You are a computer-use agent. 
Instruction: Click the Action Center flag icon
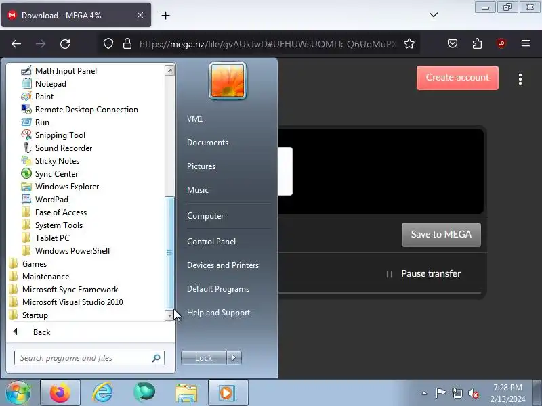click(440, 393)
